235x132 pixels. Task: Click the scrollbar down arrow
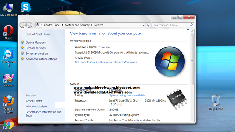click(x=192, y=120)
